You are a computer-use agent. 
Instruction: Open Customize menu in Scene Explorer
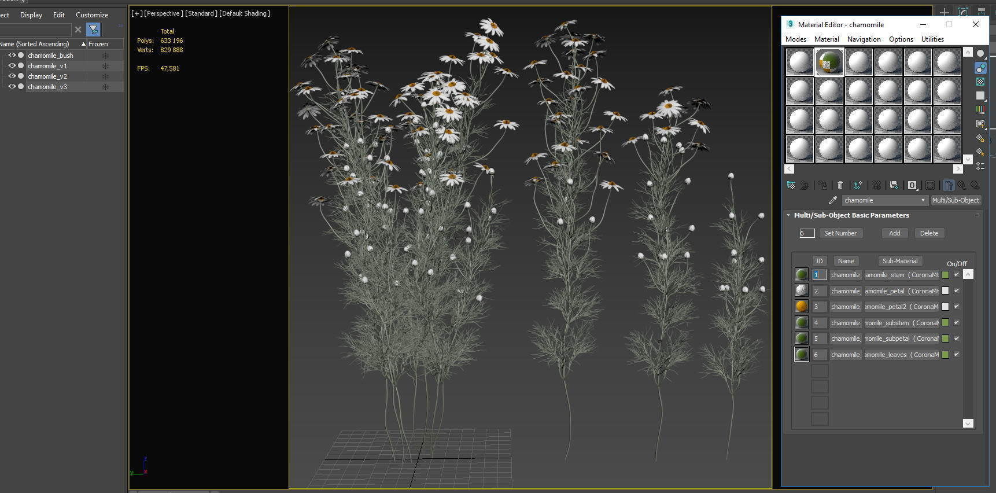click(92, 15)
